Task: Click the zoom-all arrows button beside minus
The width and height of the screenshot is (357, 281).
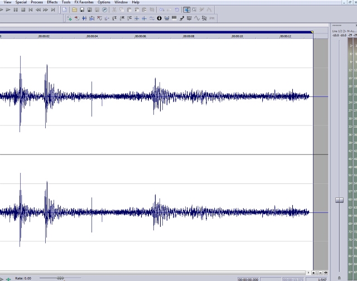Action: coord(326,273)
